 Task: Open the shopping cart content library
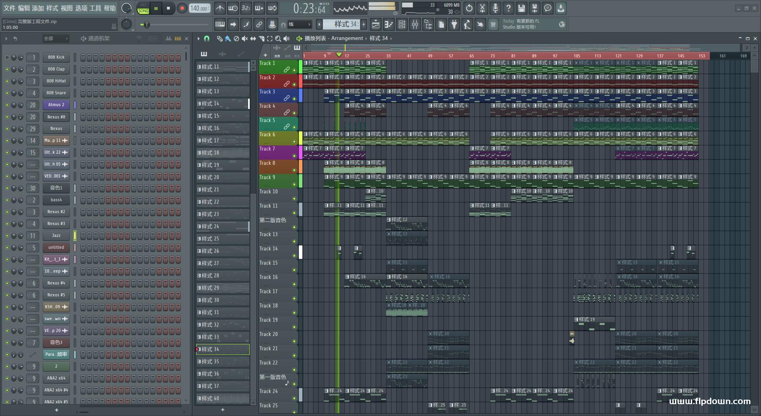coord(493,25)
